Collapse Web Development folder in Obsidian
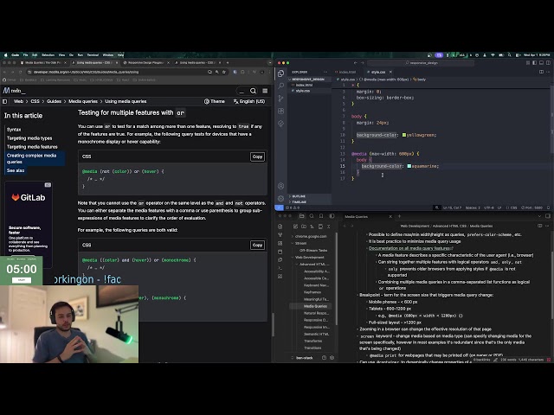This screenshot has width=554, height=415. [x=310, y=258]
